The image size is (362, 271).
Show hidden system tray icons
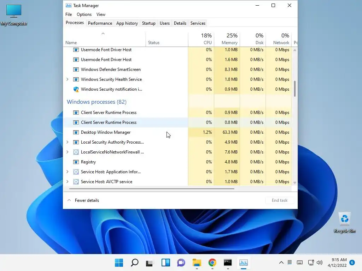tap(281, 263)
